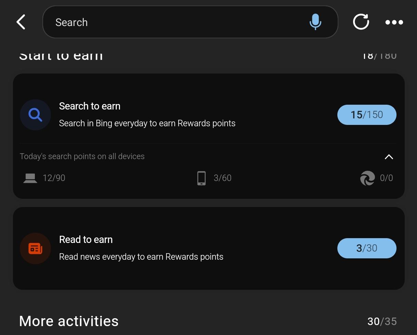Tap the mobile phone search points icon
This screenshot has height=335, width=417.
[x=201, y=178]
